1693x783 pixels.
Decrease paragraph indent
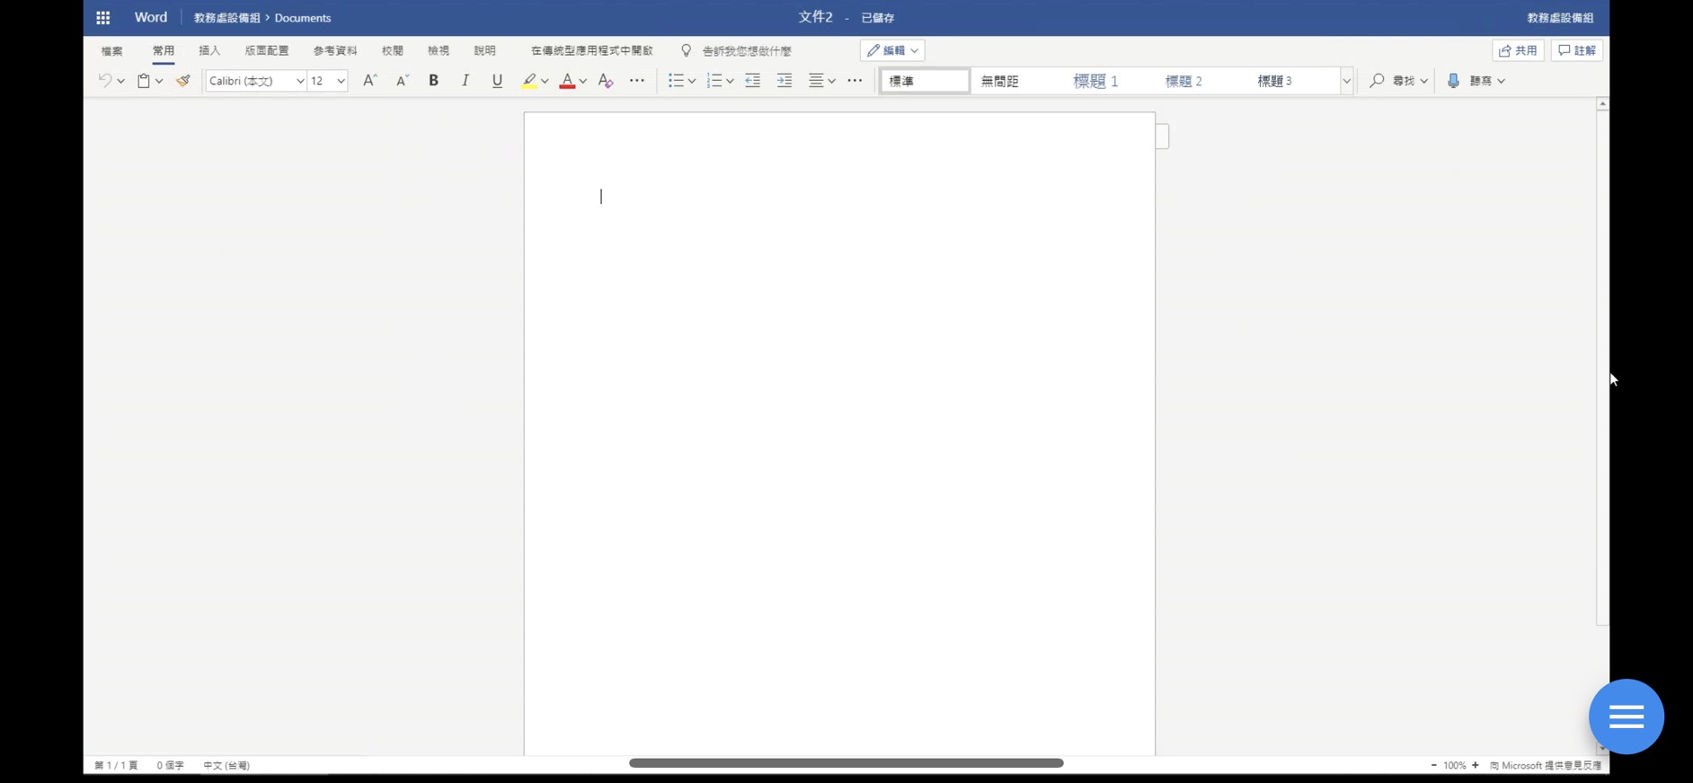click(x=753, y=81)
